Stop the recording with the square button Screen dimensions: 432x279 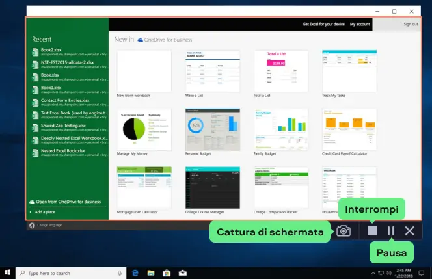click(x=372, y=231)
